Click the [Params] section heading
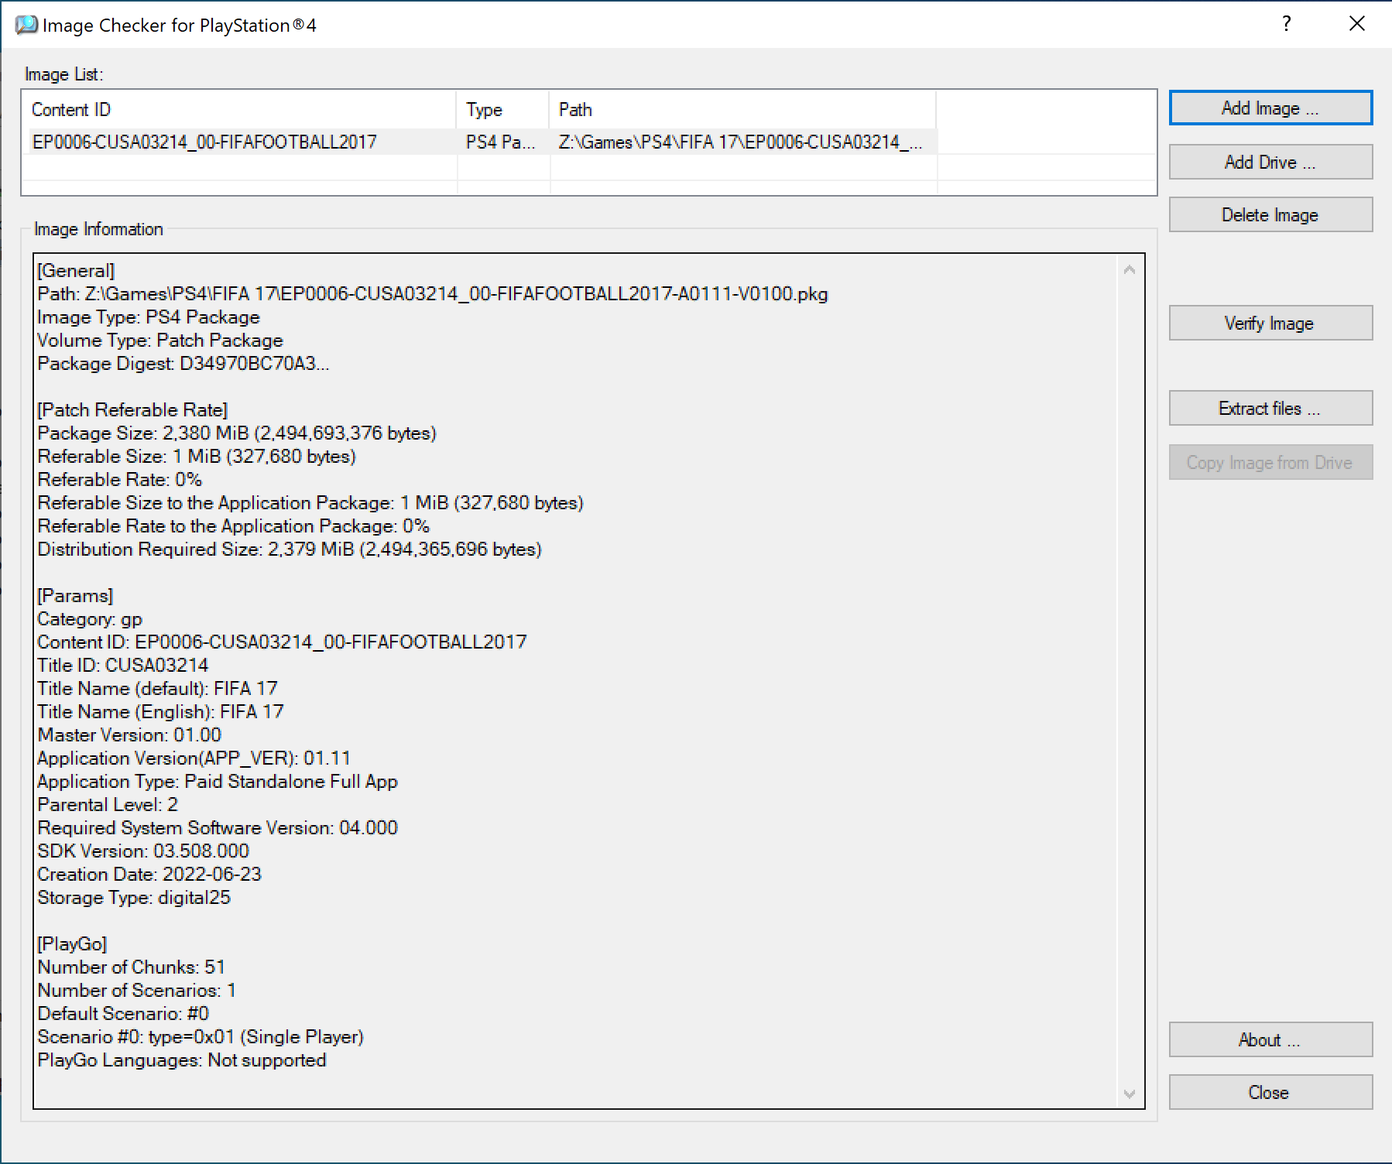Image resolution: width=1392 pixels, height=1164 pixels. click(x=75, y=595)
